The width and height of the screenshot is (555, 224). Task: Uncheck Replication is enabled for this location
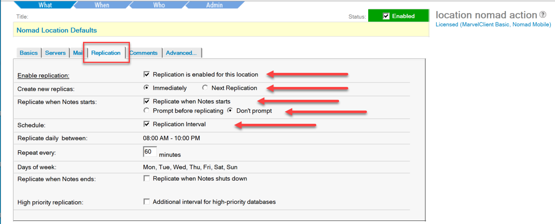(147, 75)
